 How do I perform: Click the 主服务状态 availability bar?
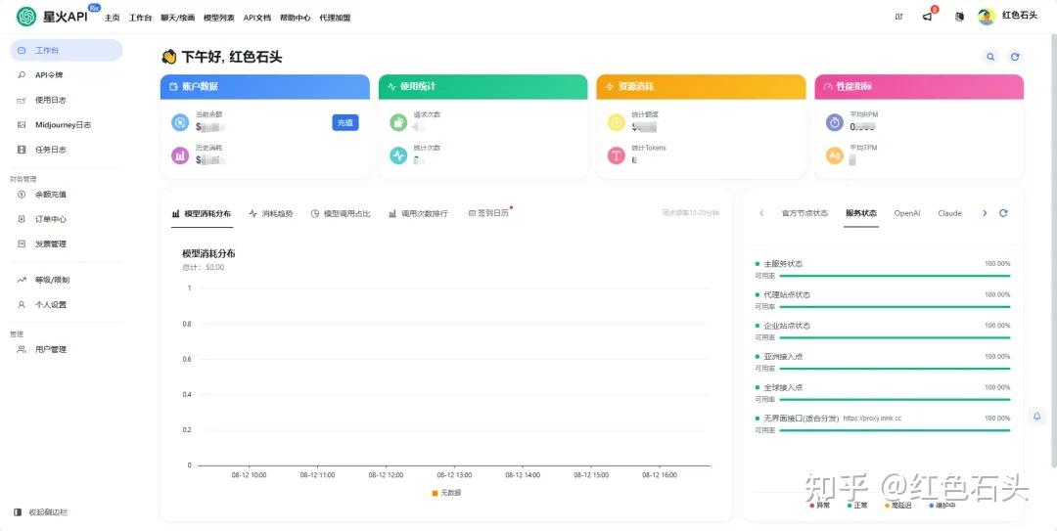coord(895,276)
